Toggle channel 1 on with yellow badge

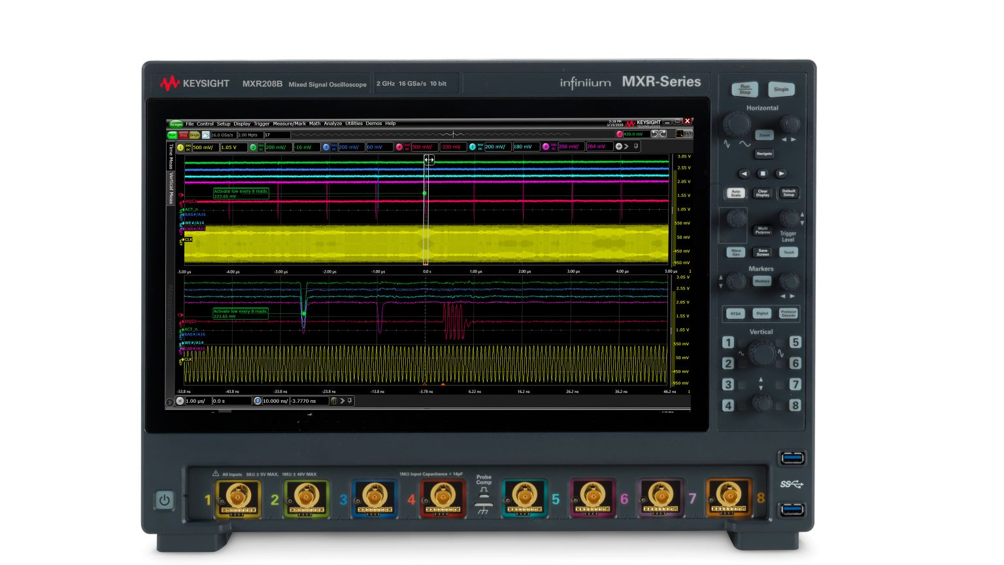(181, 147)
